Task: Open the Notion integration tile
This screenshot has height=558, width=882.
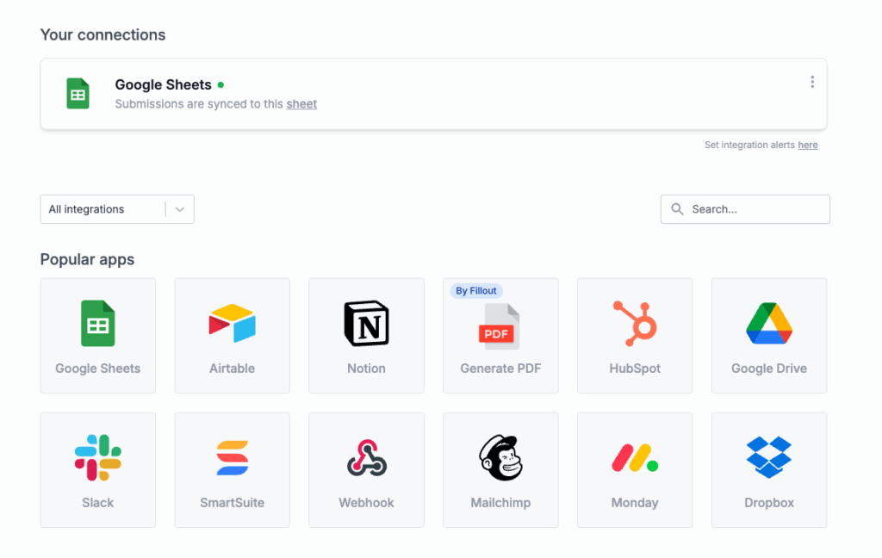Action: pyautogui.click(x=366, y=324)
